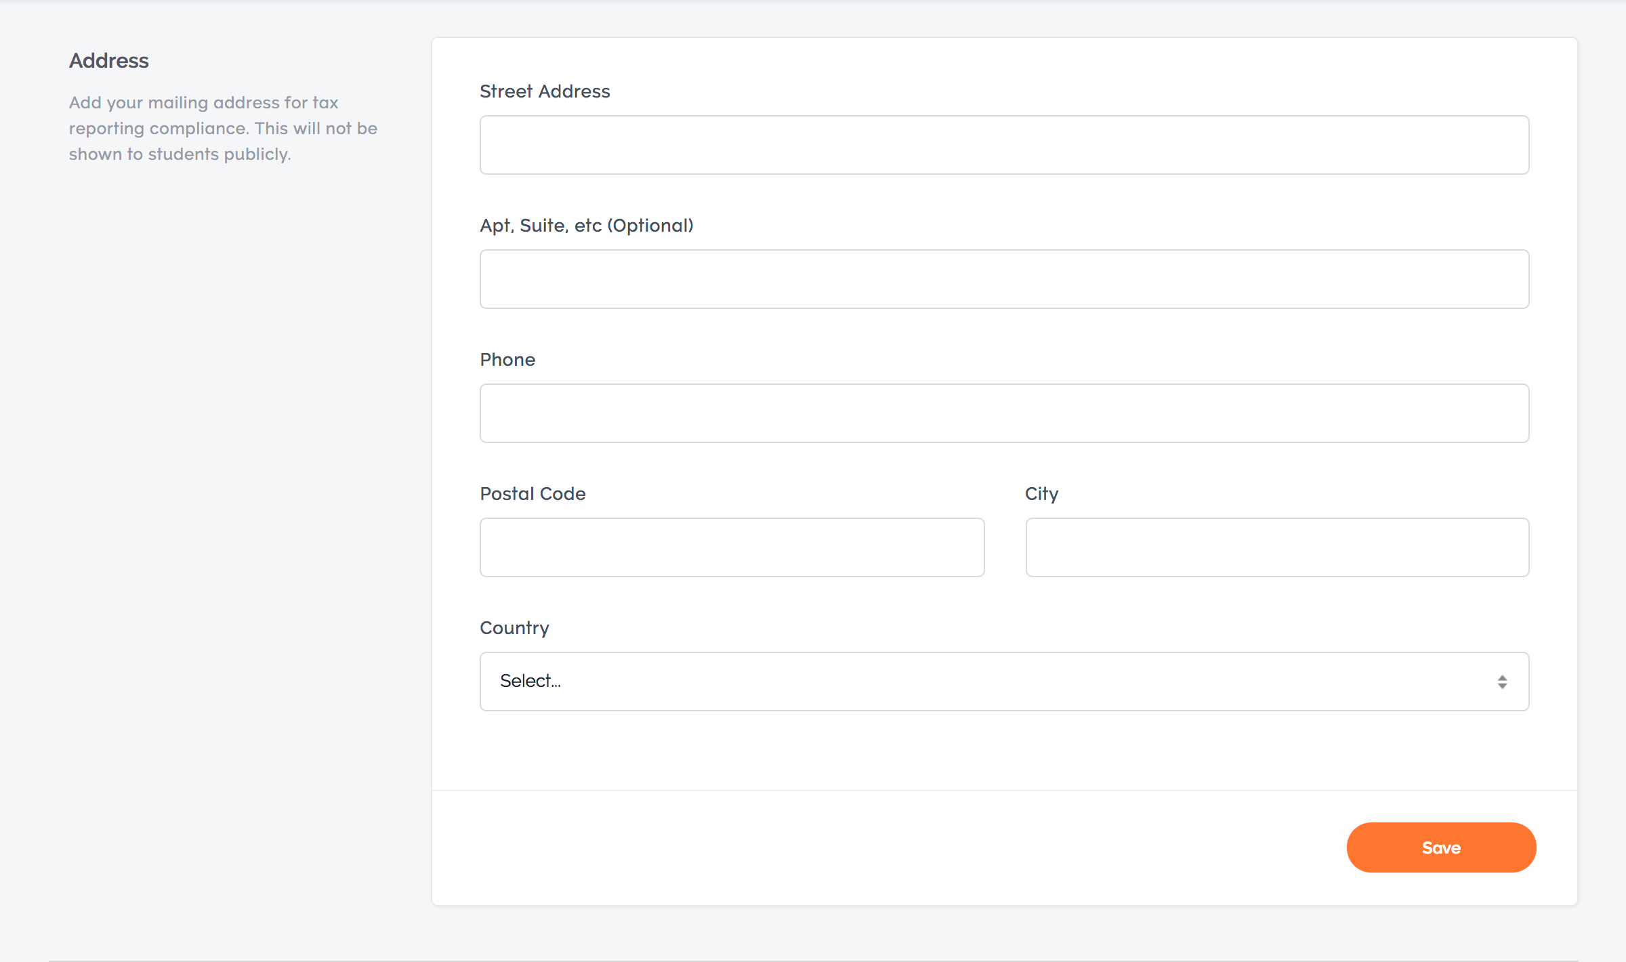Focus the Apt, Suite, etc (Optional) field

click(1004, 279)
